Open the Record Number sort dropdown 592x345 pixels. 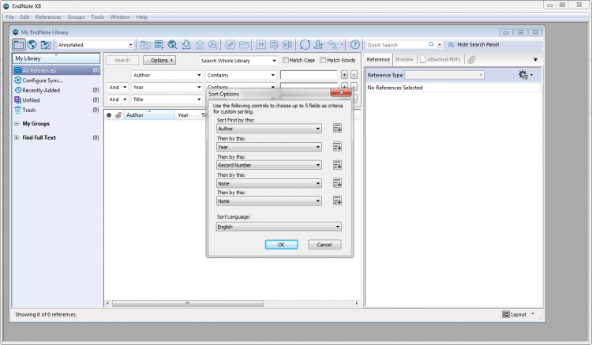pyautogui.click(x=269, y=165)
